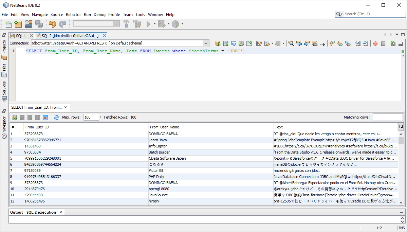
Task: Toggle highlight search in editor toolbar
Action: [314, 43]
